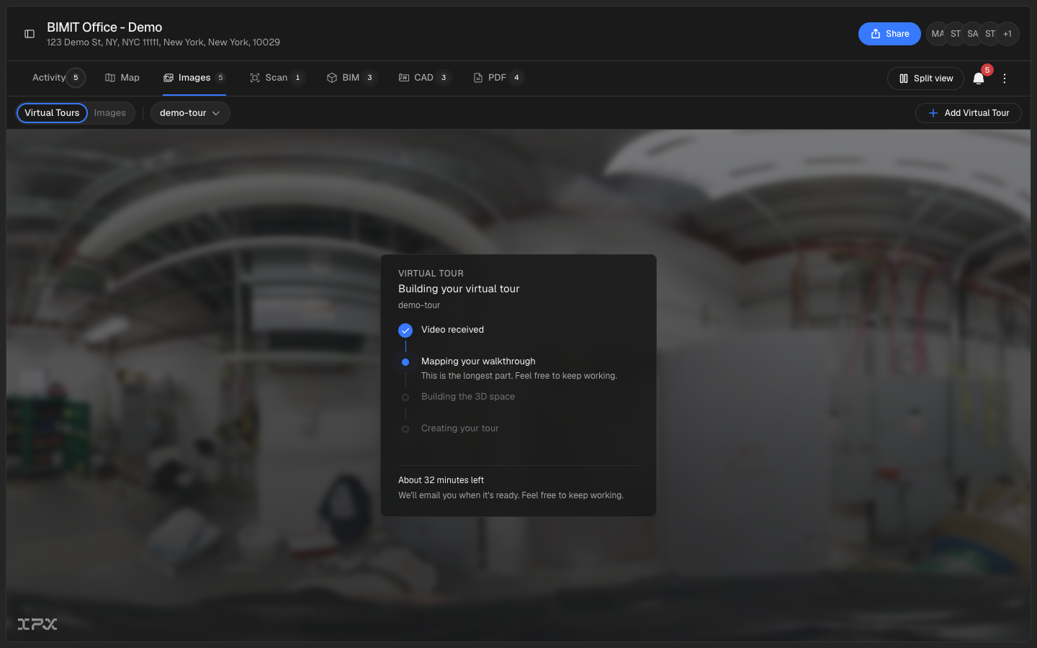The width and height of the screenshot is (1037, 648).
Task: Click the Video received checkmark icon
Action: [x=405, y=330]
